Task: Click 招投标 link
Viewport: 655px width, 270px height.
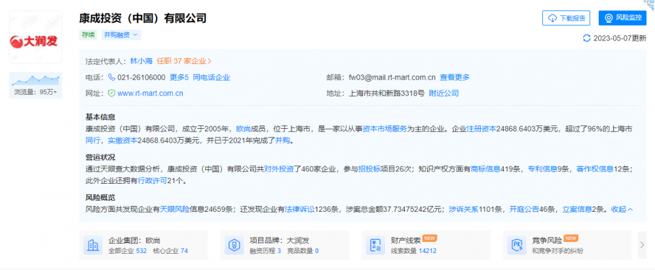Action: [x=369, y=169]
